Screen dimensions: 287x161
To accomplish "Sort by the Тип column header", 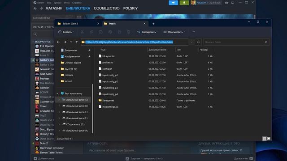I will tap(178, 50).
